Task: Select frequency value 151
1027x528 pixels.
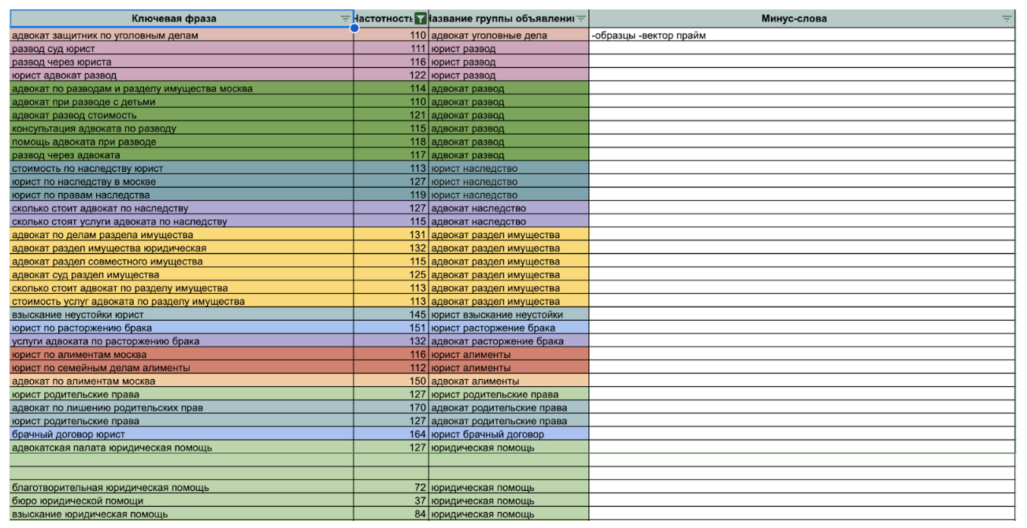Action: pos(391,328)
